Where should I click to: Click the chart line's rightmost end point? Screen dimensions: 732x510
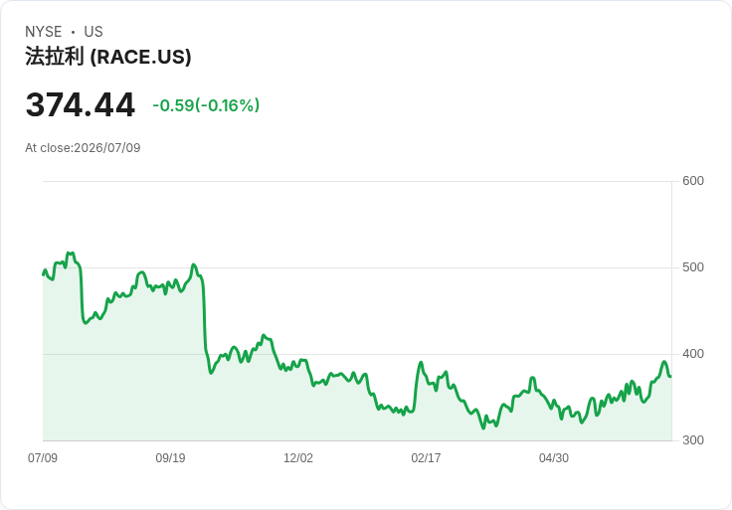tap(671, 376)
